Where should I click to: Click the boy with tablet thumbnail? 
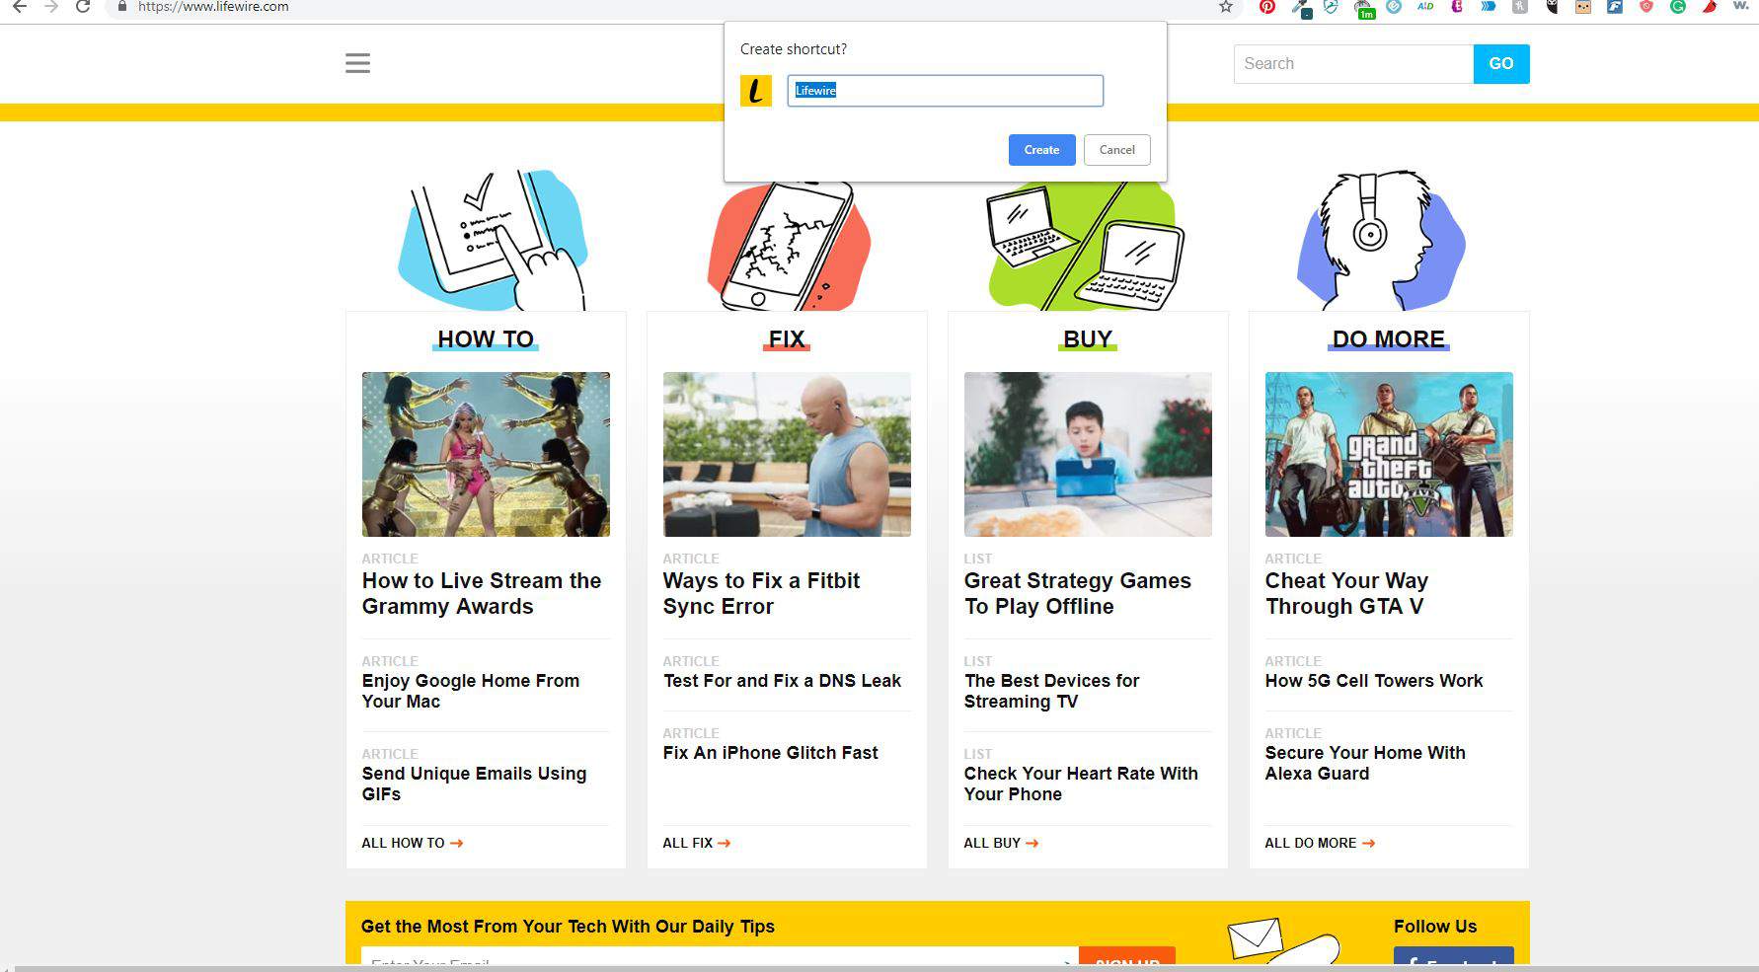[1088, 454]
